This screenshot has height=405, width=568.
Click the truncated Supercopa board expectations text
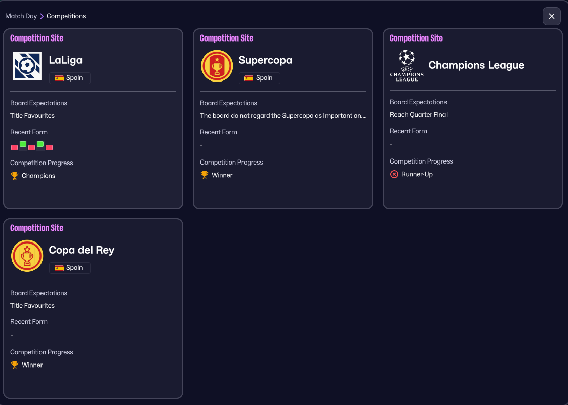coord(282,116)
